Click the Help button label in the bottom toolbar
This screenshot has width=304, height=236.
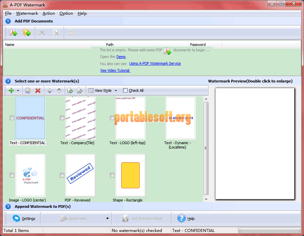pyautogui.click(x=191, y=219)
